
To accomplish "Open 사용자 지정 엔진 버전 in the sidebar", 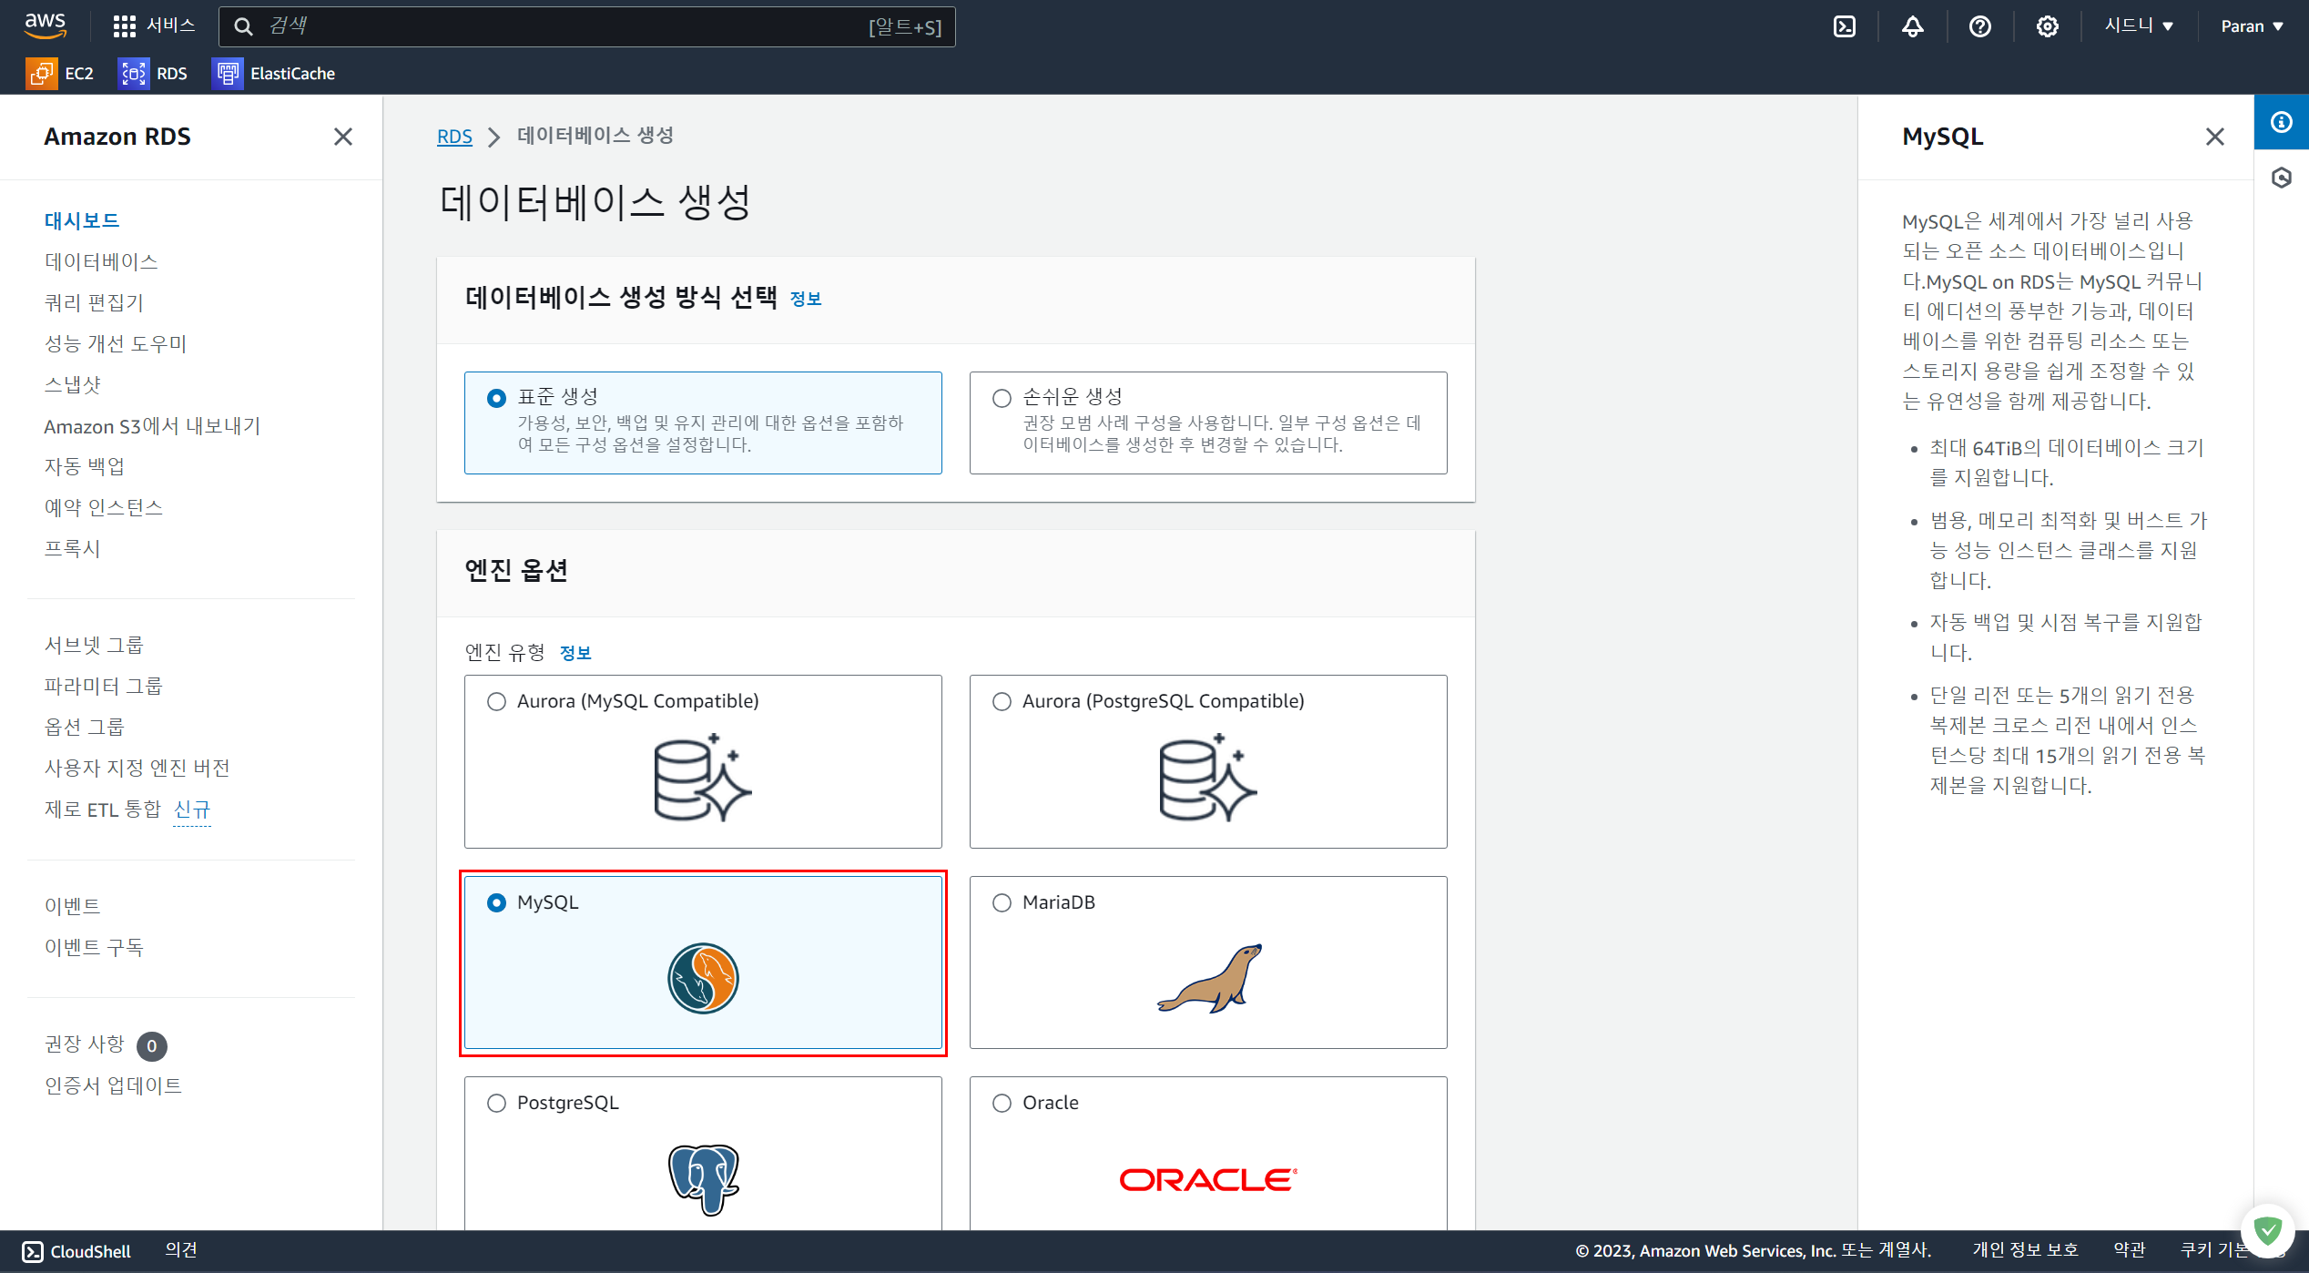I will 137,768.
